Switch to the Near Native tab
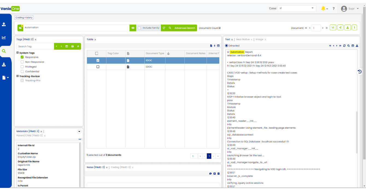Image resolution: width=366 pixels, height=191 pixels. pyautogui.click(x=243, y=40)
